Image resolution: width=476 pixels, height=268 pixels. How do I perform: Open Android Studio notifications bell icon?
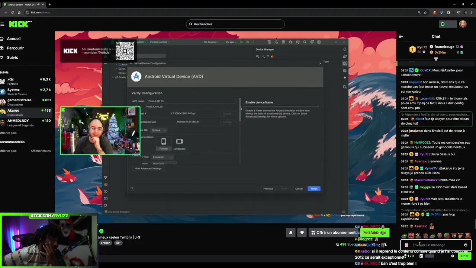[x=345, y=49]
